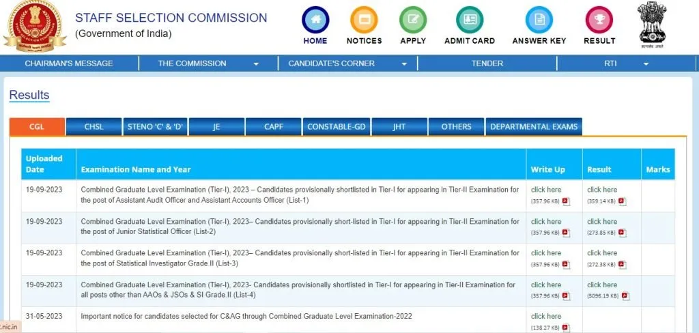Open Result PDF icon for Statistical Investigator row
Image resolution: width=699 pixels, height=333 pixels.
coord(622,264)
